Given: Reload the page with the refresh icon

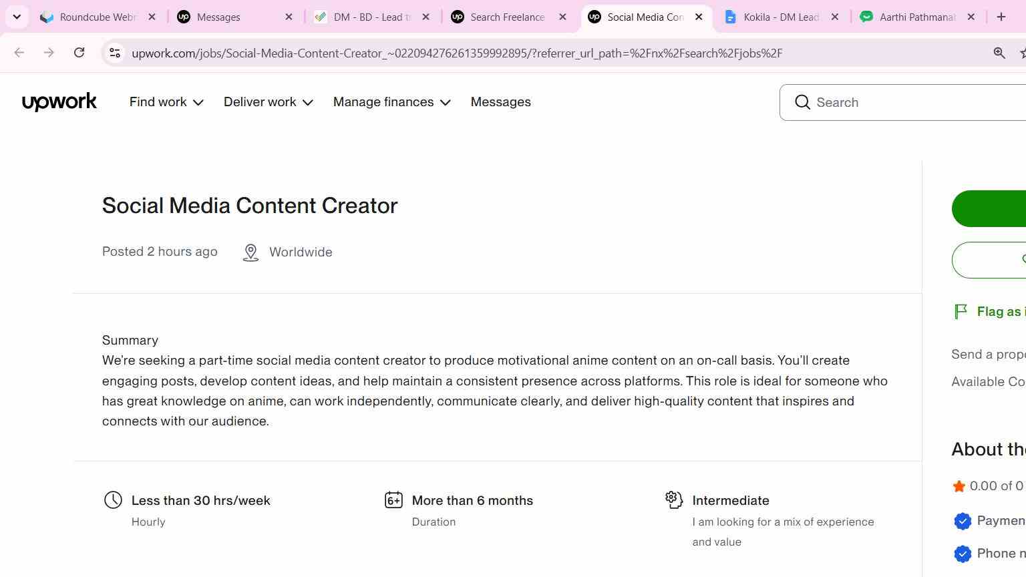Looking at the screenshot, I should coord(79,53).
